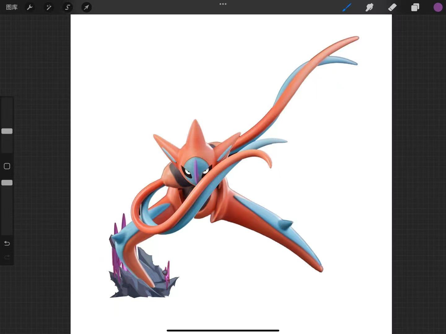Open the three-dot multitasking menu
This screenshot has width=446, height=334.
(x=223, y=4)
